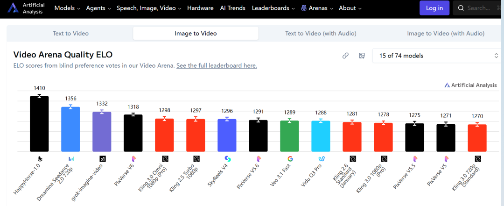Click the PixVerse V6 logo icon
504x206 pixels.
(x=133, y=159)
